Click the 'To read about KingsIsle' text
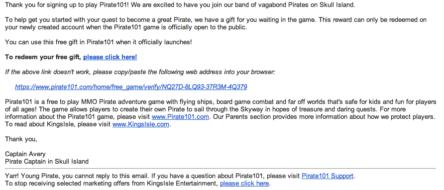444x190 pixels. 58,124
